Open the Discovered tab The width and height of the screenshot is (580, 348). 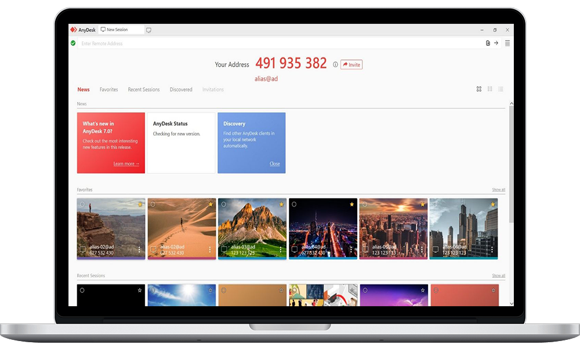pyautogui.click(x=181, y=90)
